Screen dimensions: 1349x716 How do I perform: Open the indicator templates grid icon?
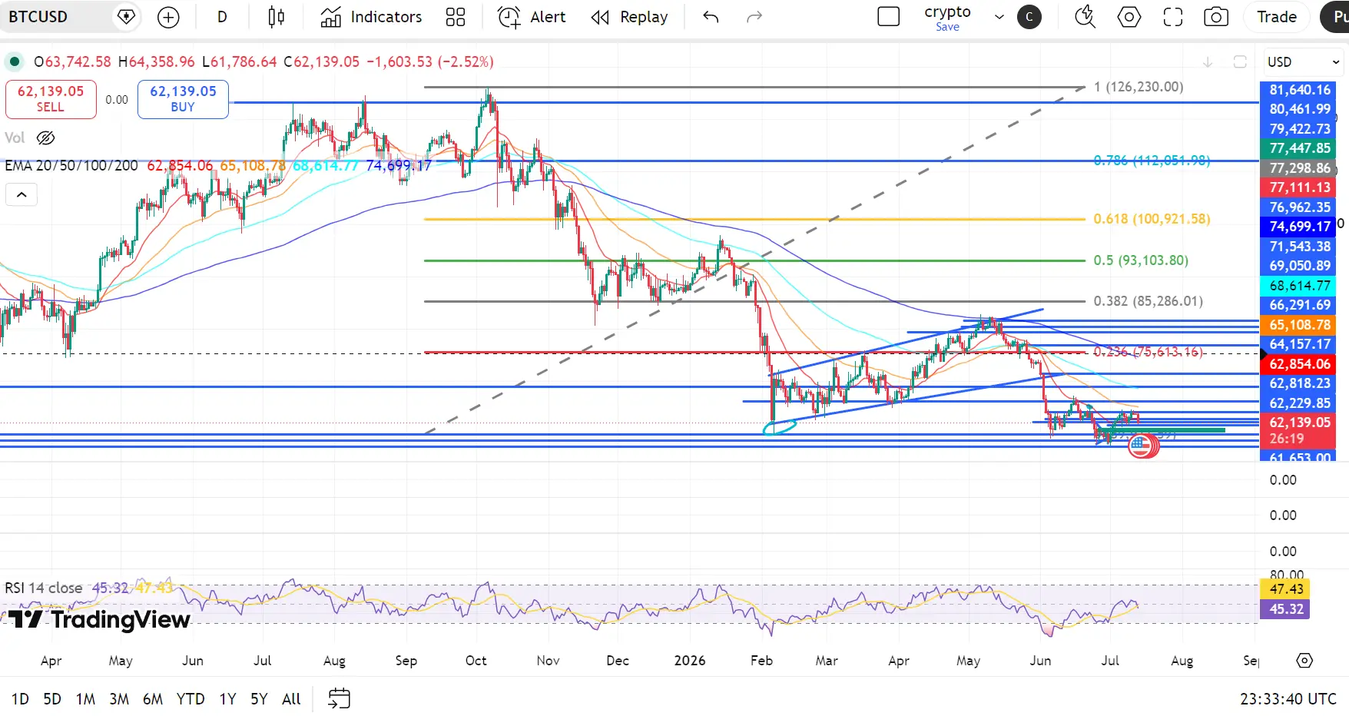coord(456,17)
